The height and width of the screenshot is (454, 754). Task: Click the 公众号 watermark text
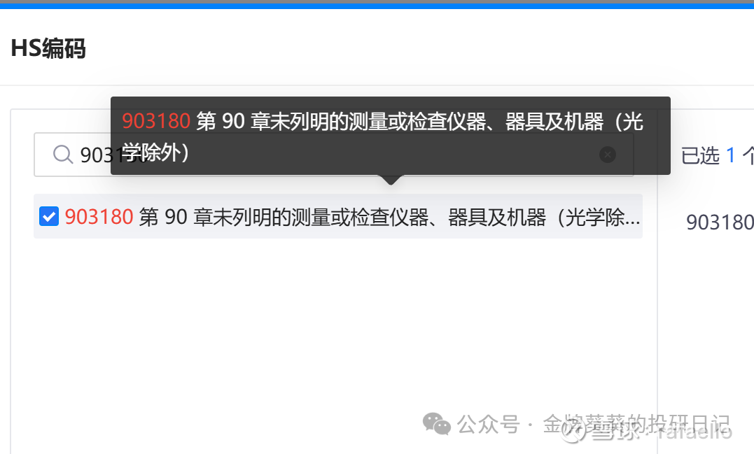[489, 424]
